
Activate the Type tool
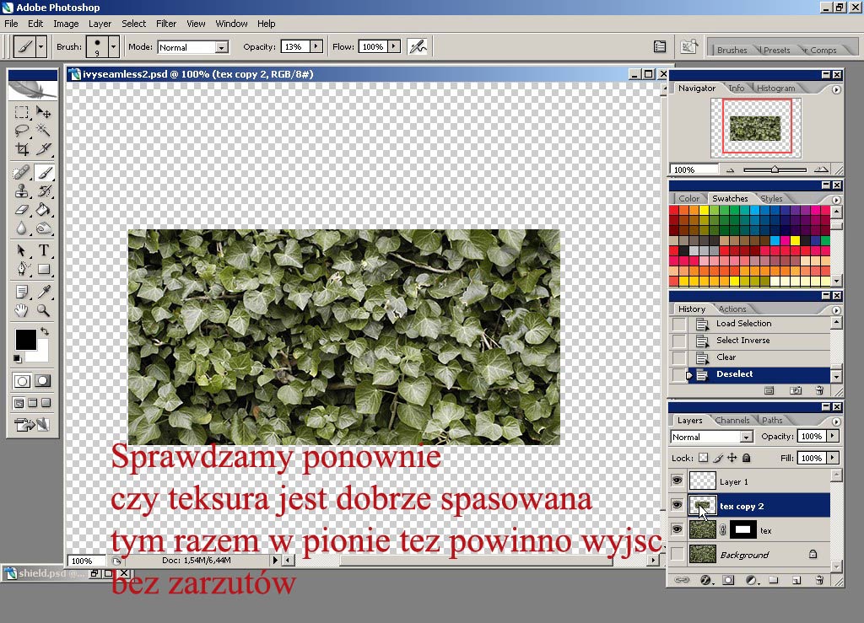(x=44, y=250)
